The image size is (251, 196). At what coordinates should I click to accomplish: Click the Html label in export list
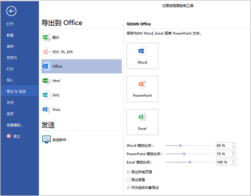tap(56, 80)
